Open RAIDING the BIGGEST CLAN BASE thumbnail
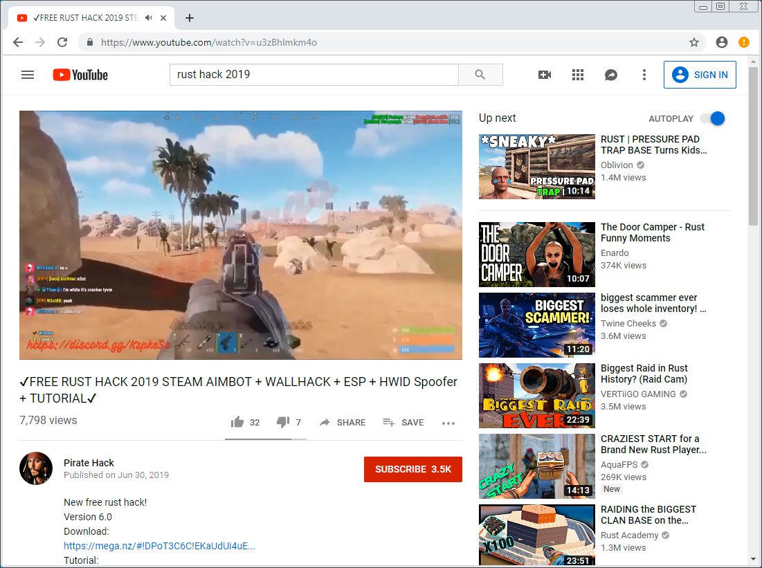 [x=536, y=535]
